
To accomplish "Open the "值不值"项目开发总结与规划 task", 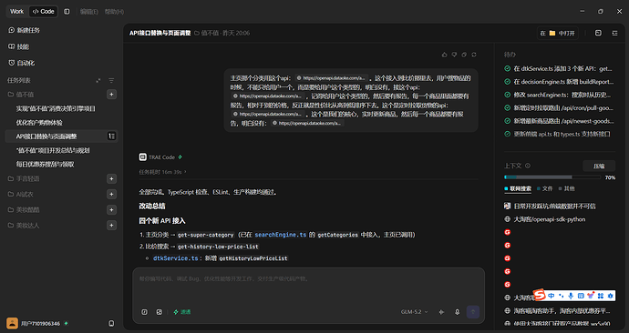I will [53, 150].
